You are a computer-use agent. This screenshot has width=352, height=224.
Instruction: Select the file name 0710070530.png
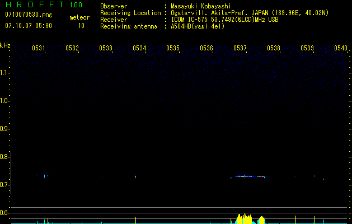coord(29,15)
